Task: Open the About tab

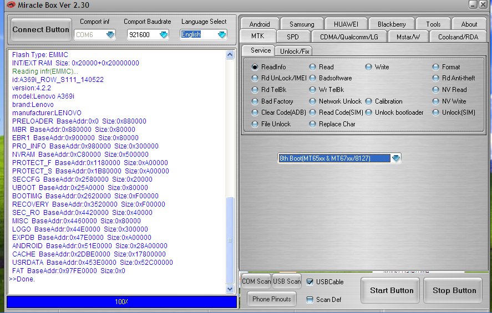Action: (x=469, y=24)
